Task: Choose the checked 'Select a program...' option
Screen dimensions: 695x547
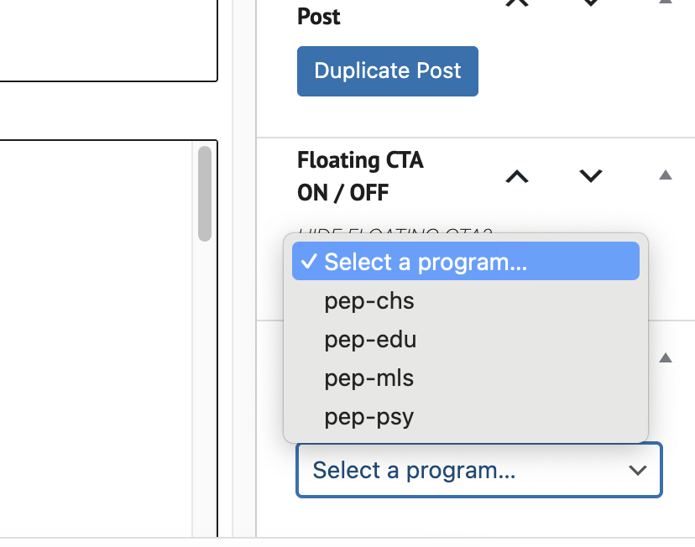Action: pyautogui.click(x=465, y=262)
